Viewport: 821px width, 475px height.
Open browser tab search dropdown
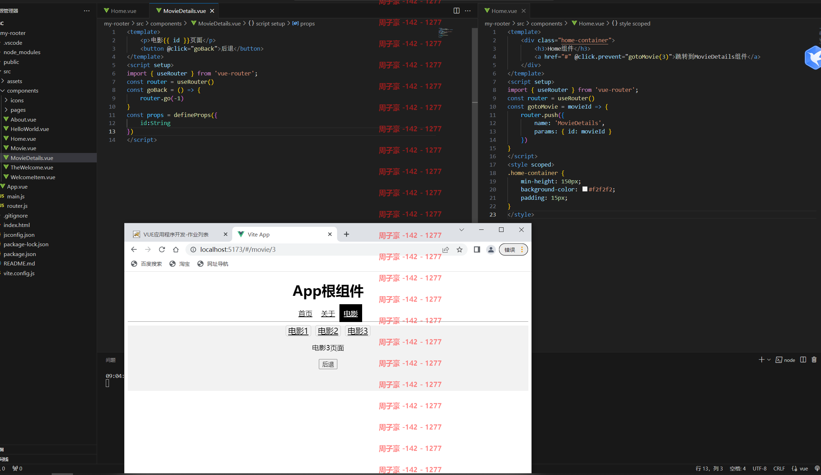point(462,229)
